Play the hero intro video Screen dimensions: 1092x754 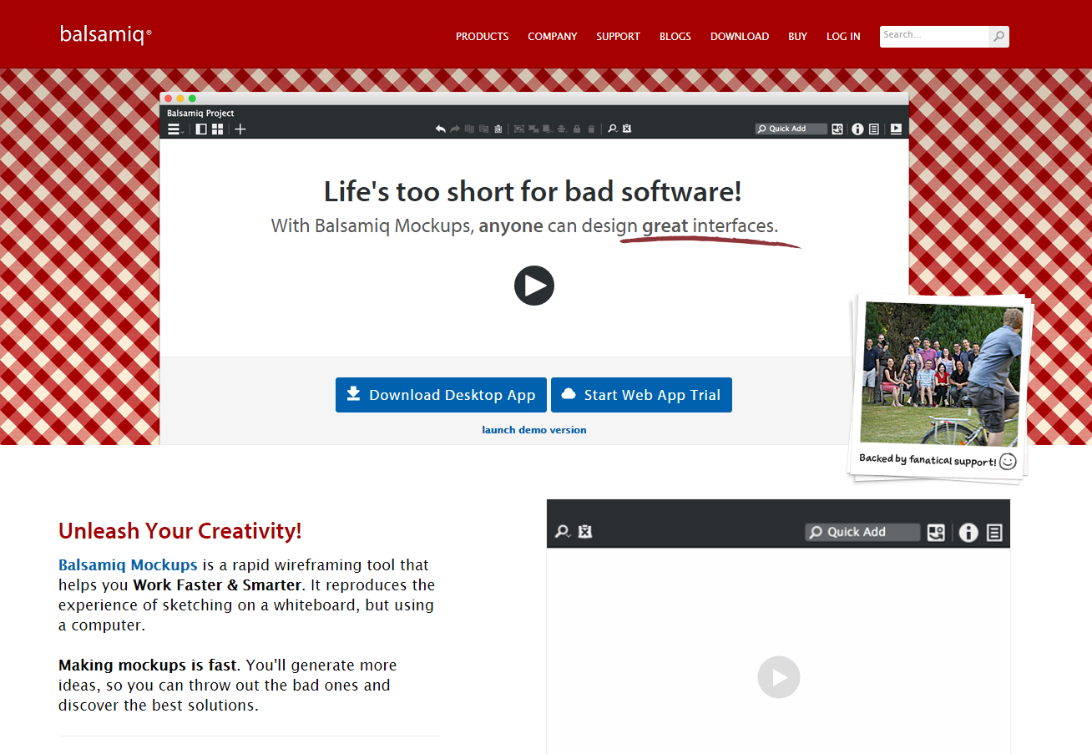pos(534,286)
